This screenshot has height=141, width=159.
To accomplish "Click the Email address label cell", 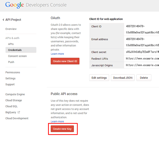I will (x=107, y=42).
